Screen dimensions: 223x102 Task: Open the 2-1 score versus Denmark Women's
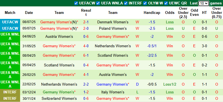pos(86,22)
